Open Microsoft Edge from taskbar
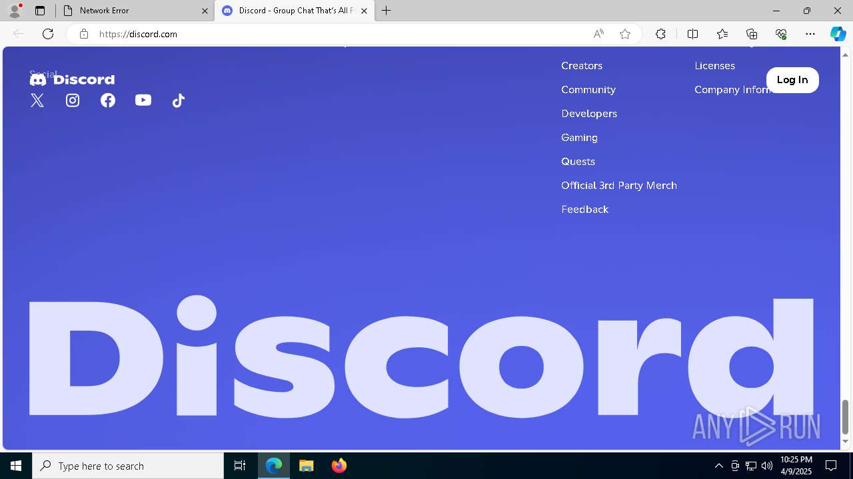This screenshot has height=479, width=853. (274, 466)
